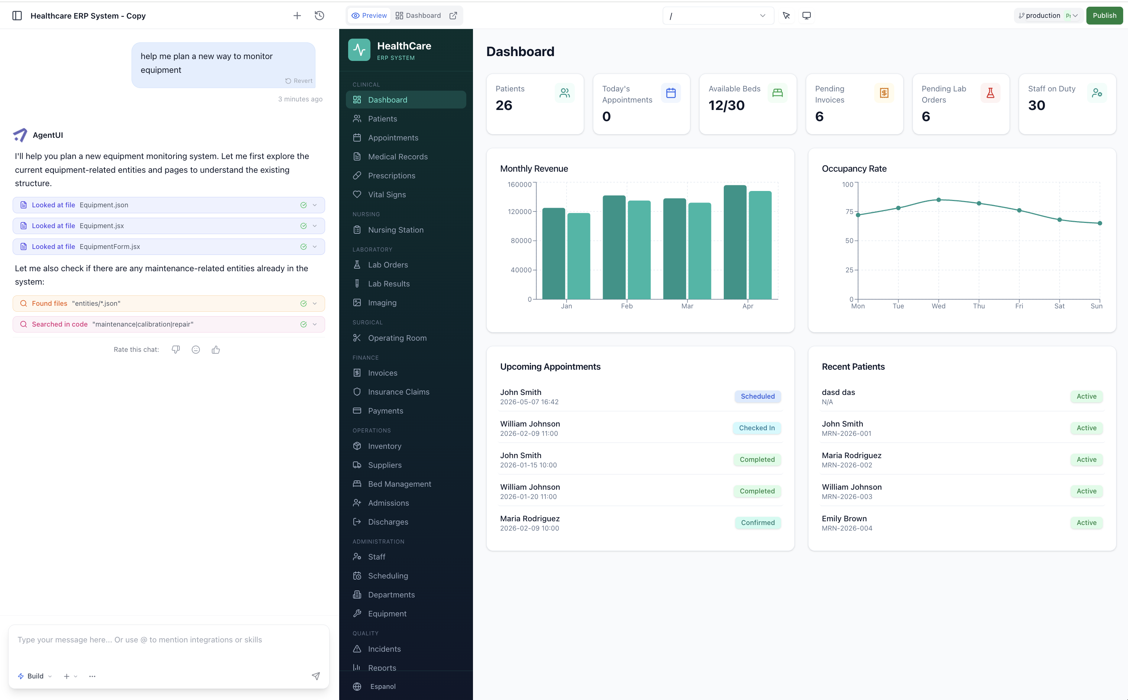Give thumbs up rating to chat

[216, 350]
